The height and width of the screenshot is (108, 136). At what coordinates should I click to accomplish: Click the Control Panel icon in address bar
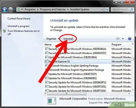point(19,9)
